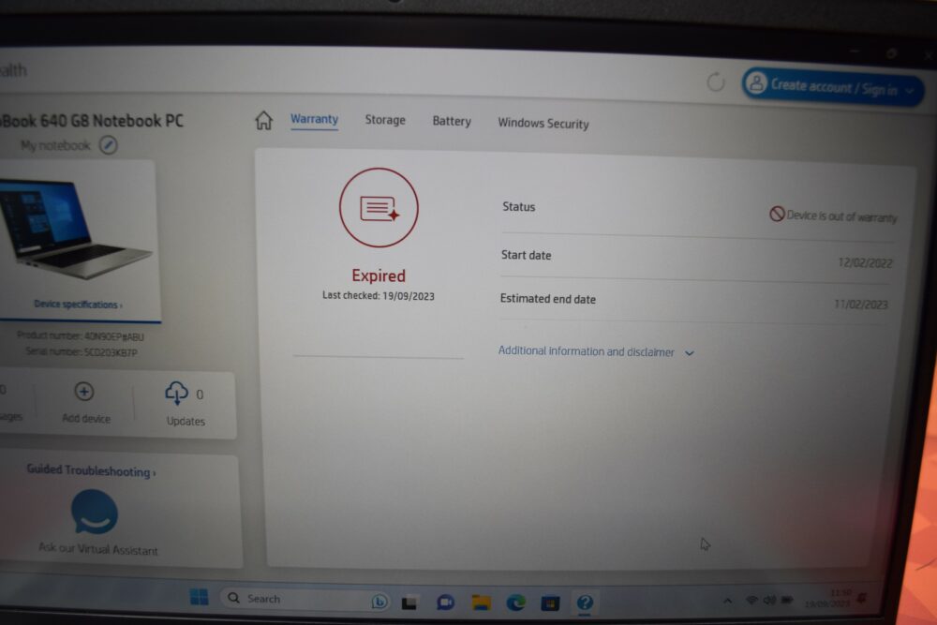Click the Expired warranty certificate icon

[x=379, y=208]
